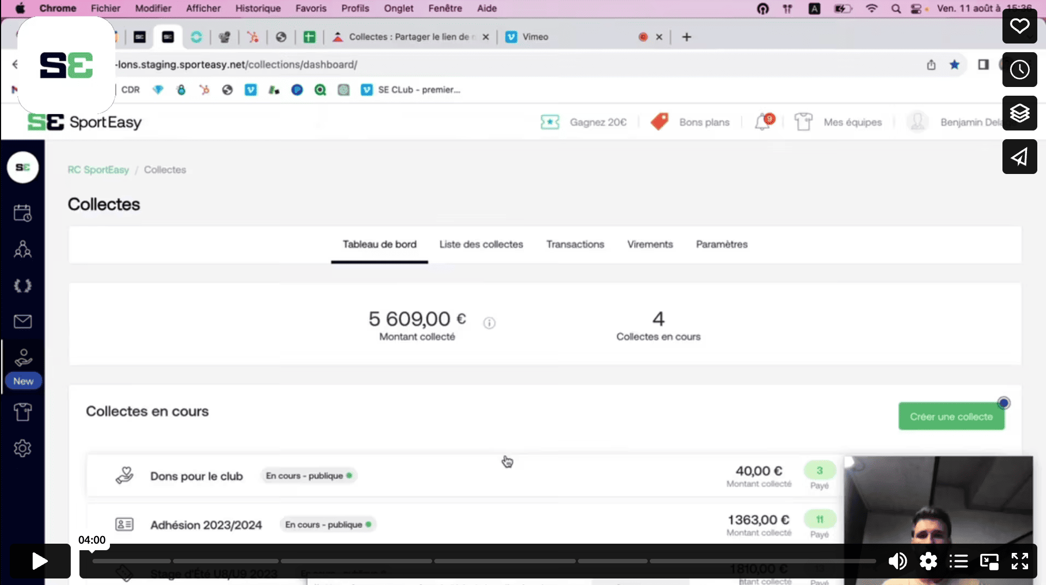Show info about Montant collecté
This screenshot has width=1046, height=585.
pyautogui.click(x=489, y=323)
